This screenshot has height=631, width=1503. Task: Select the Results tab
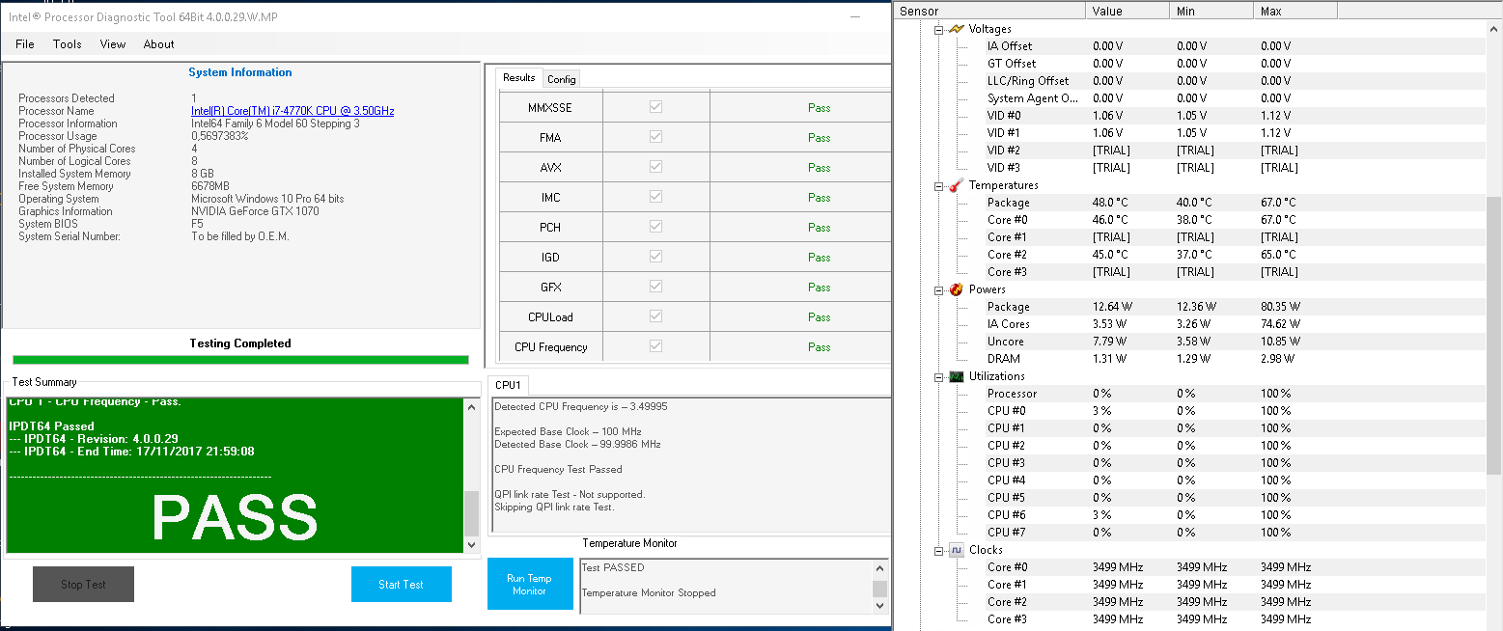(519, 78)
